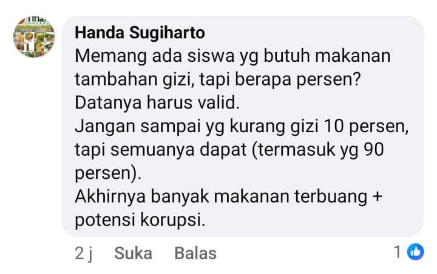View who reacted via the count 1

click(398, 252)
